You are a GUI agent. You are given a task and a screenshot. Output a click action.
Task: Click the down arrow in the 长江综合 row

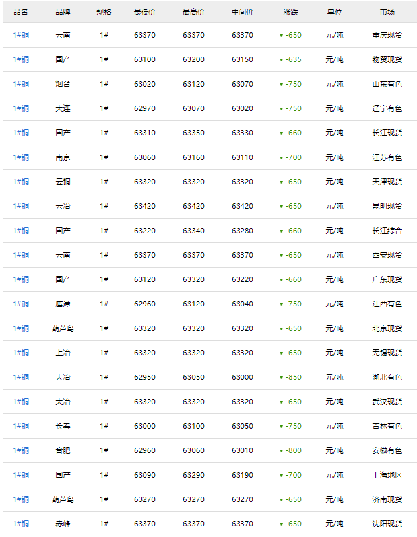[281, 231]
